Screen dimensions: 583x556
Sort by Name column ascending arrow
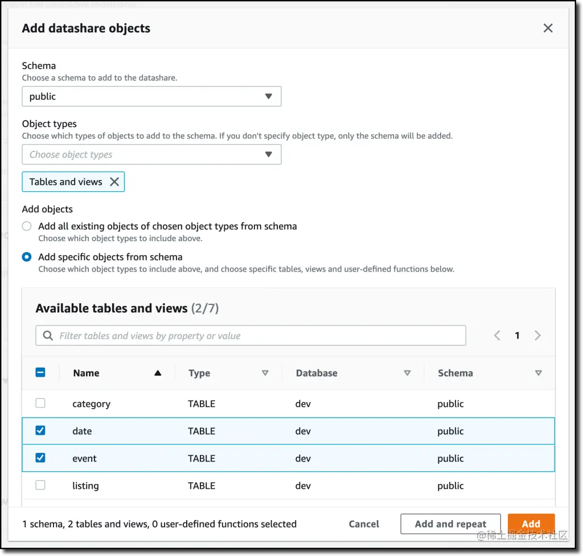coord(158,373)
